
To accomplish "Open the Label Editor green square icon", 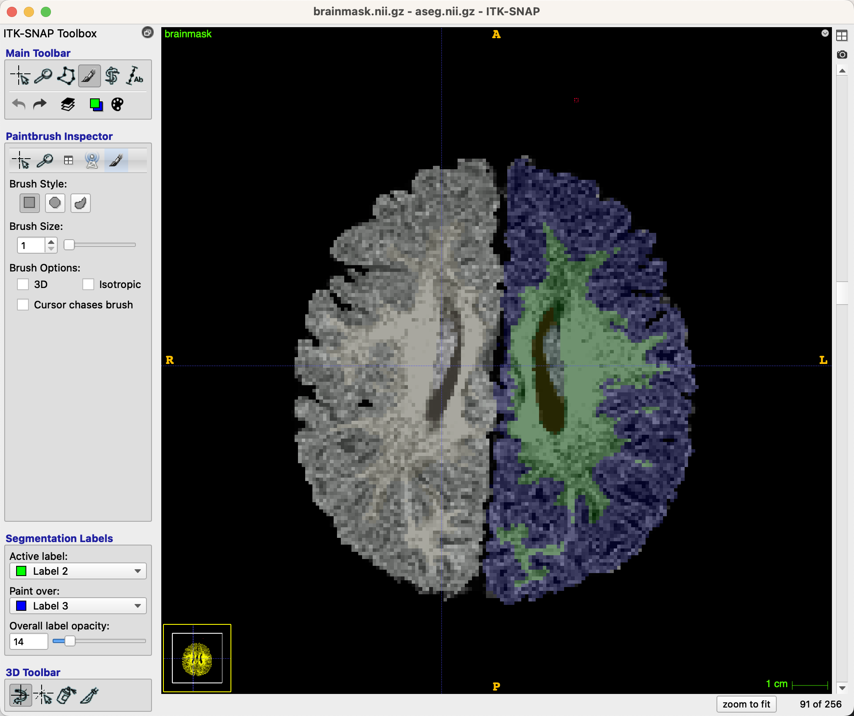I will coord(96,104).
